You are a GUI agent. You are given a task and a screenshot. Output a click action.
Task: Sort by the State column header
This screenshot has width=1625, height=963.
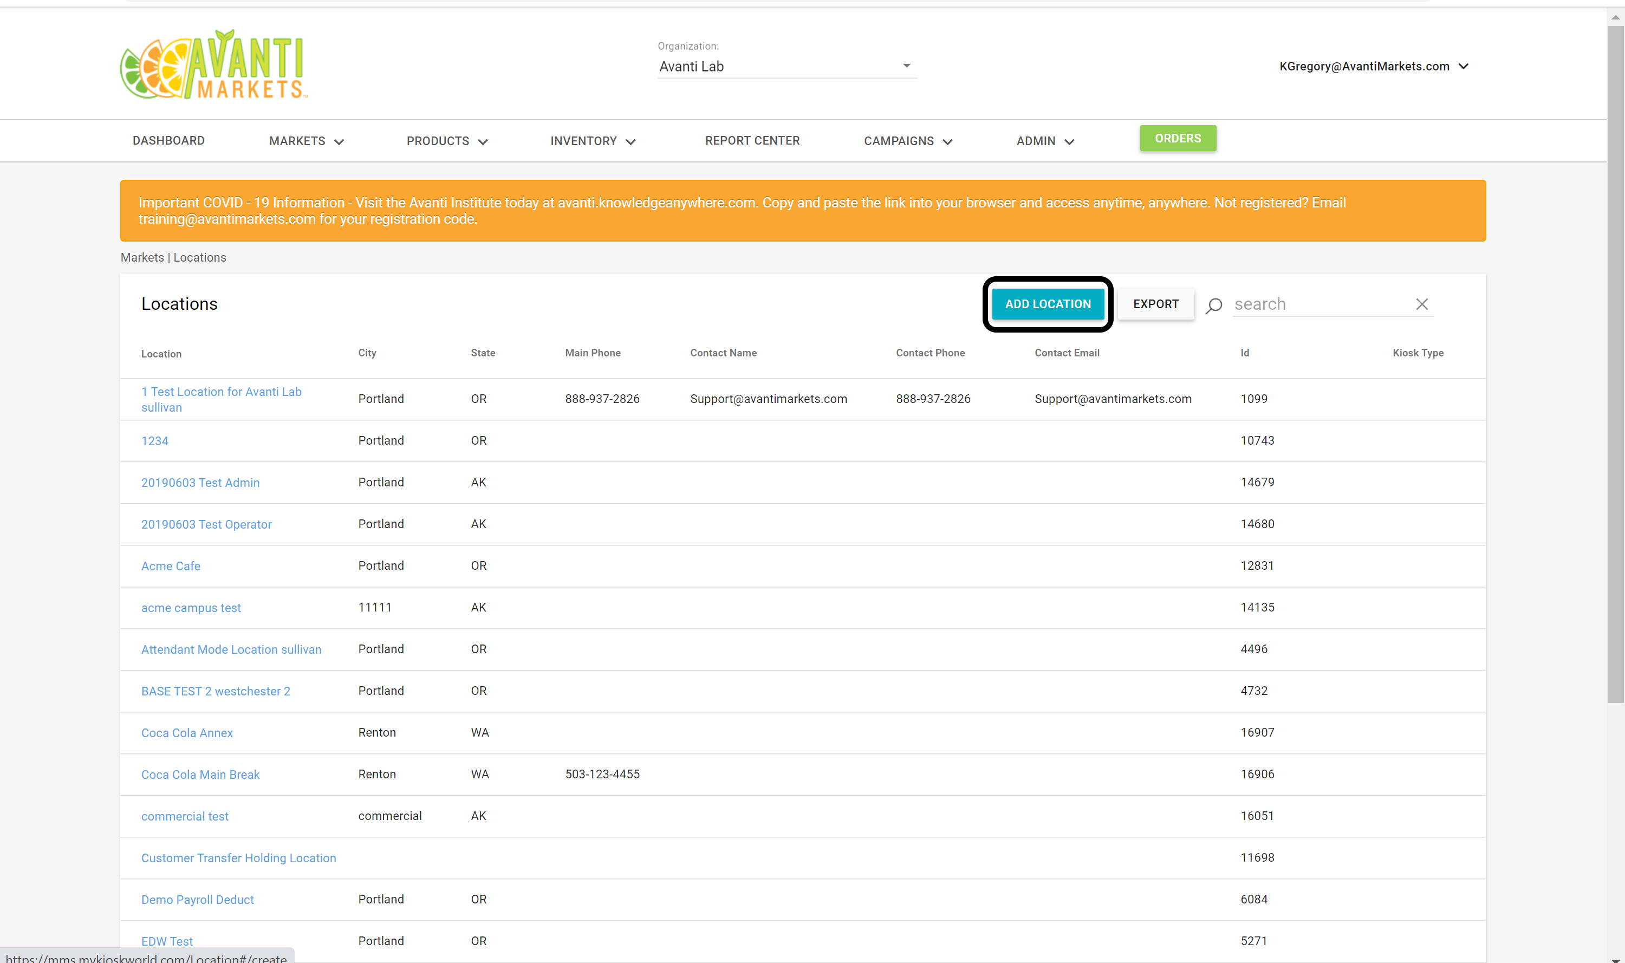pos(483,353)
